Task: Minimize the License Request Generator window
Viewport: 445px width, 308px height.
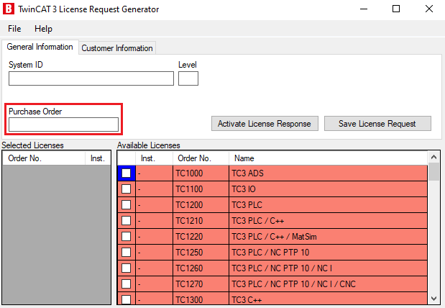Action: (x=364, y=9)
